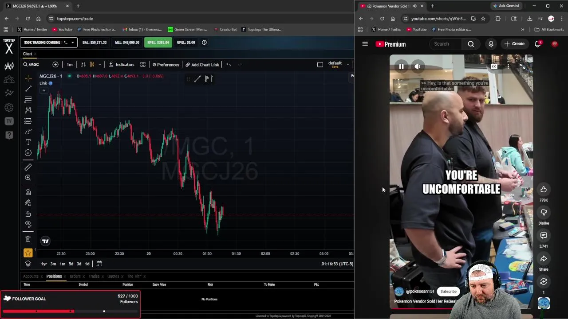The width and height of the screenshot is (568, 319).
Task: Select the 5d date range
Action: pos(71,264)
